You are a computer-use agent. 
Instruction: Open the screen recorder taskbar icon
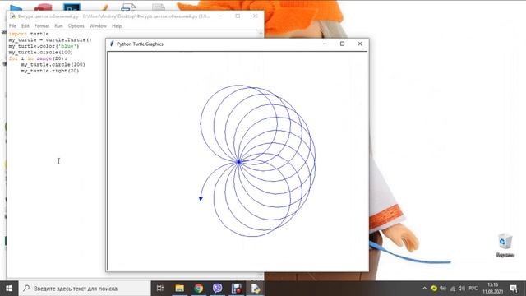pyautogui.click(x=236, y=289)
